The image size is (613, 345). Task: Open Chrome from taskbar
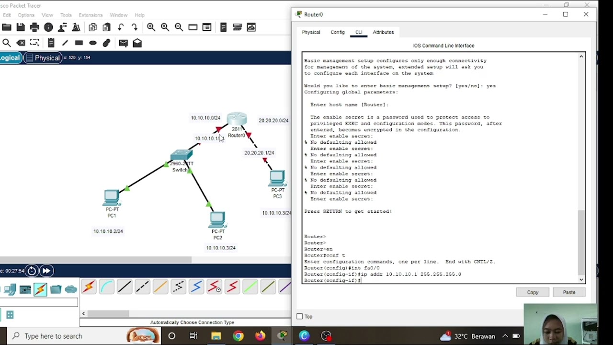click(x=238, y=336)
